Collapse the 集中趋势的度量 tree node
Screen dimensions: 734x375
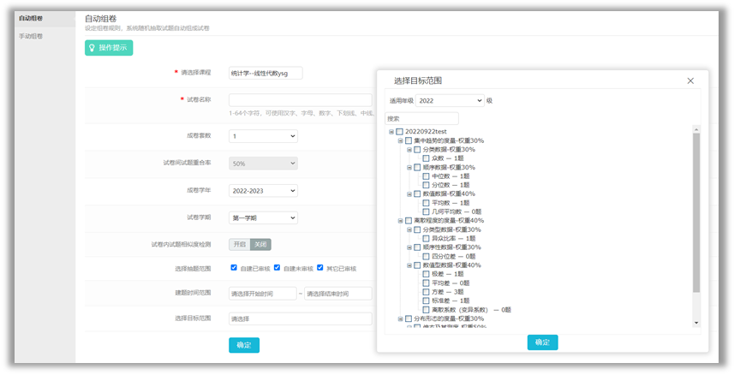(x=400, y=140)
